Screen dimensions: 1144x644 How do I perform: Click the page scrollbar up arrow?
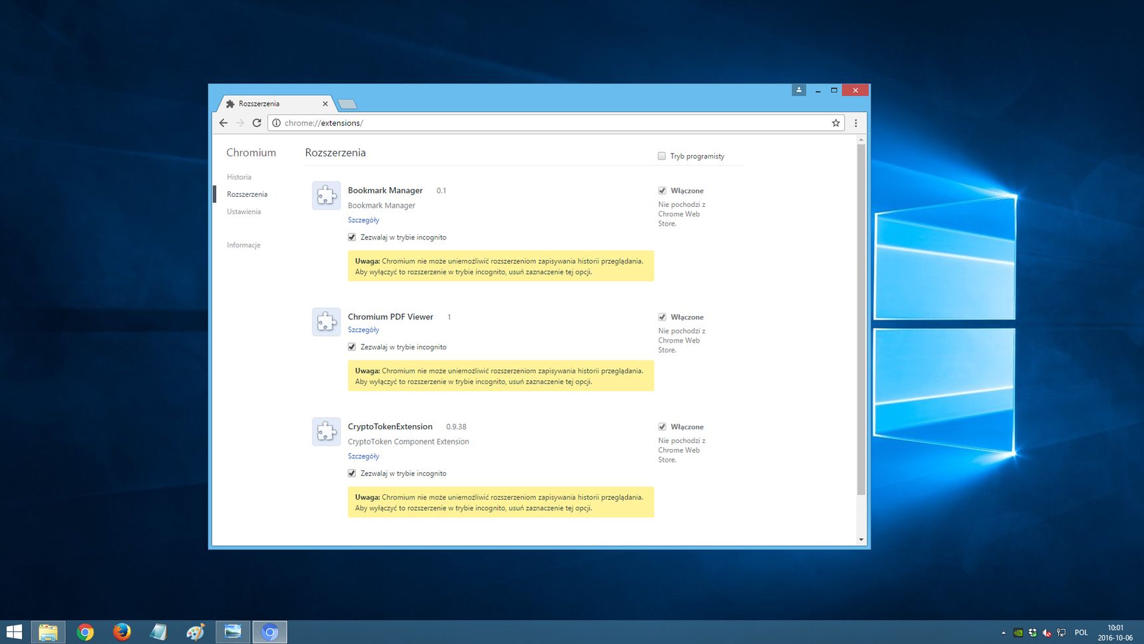(861, 140)
